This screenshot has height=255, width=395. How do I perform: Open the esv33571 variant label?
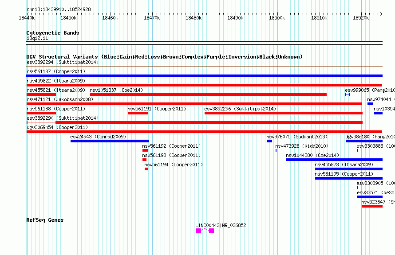coord(376,192)
